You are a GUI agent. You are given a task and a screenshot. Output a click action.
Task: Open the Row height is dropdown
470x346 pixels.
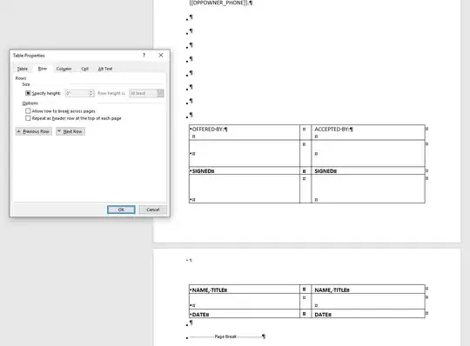click(x=146, y=93)
